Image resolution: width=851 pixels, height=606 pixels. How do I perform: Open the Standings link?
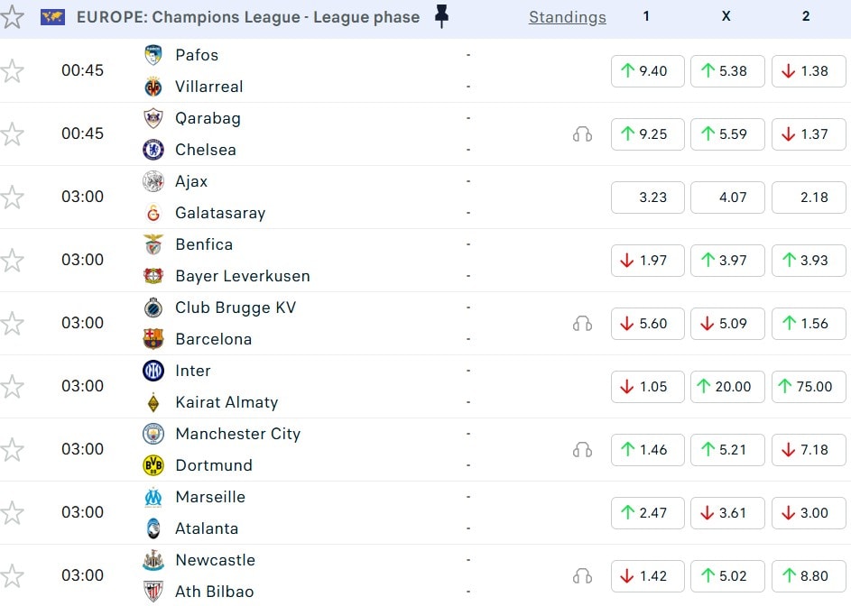pos(567,17)
